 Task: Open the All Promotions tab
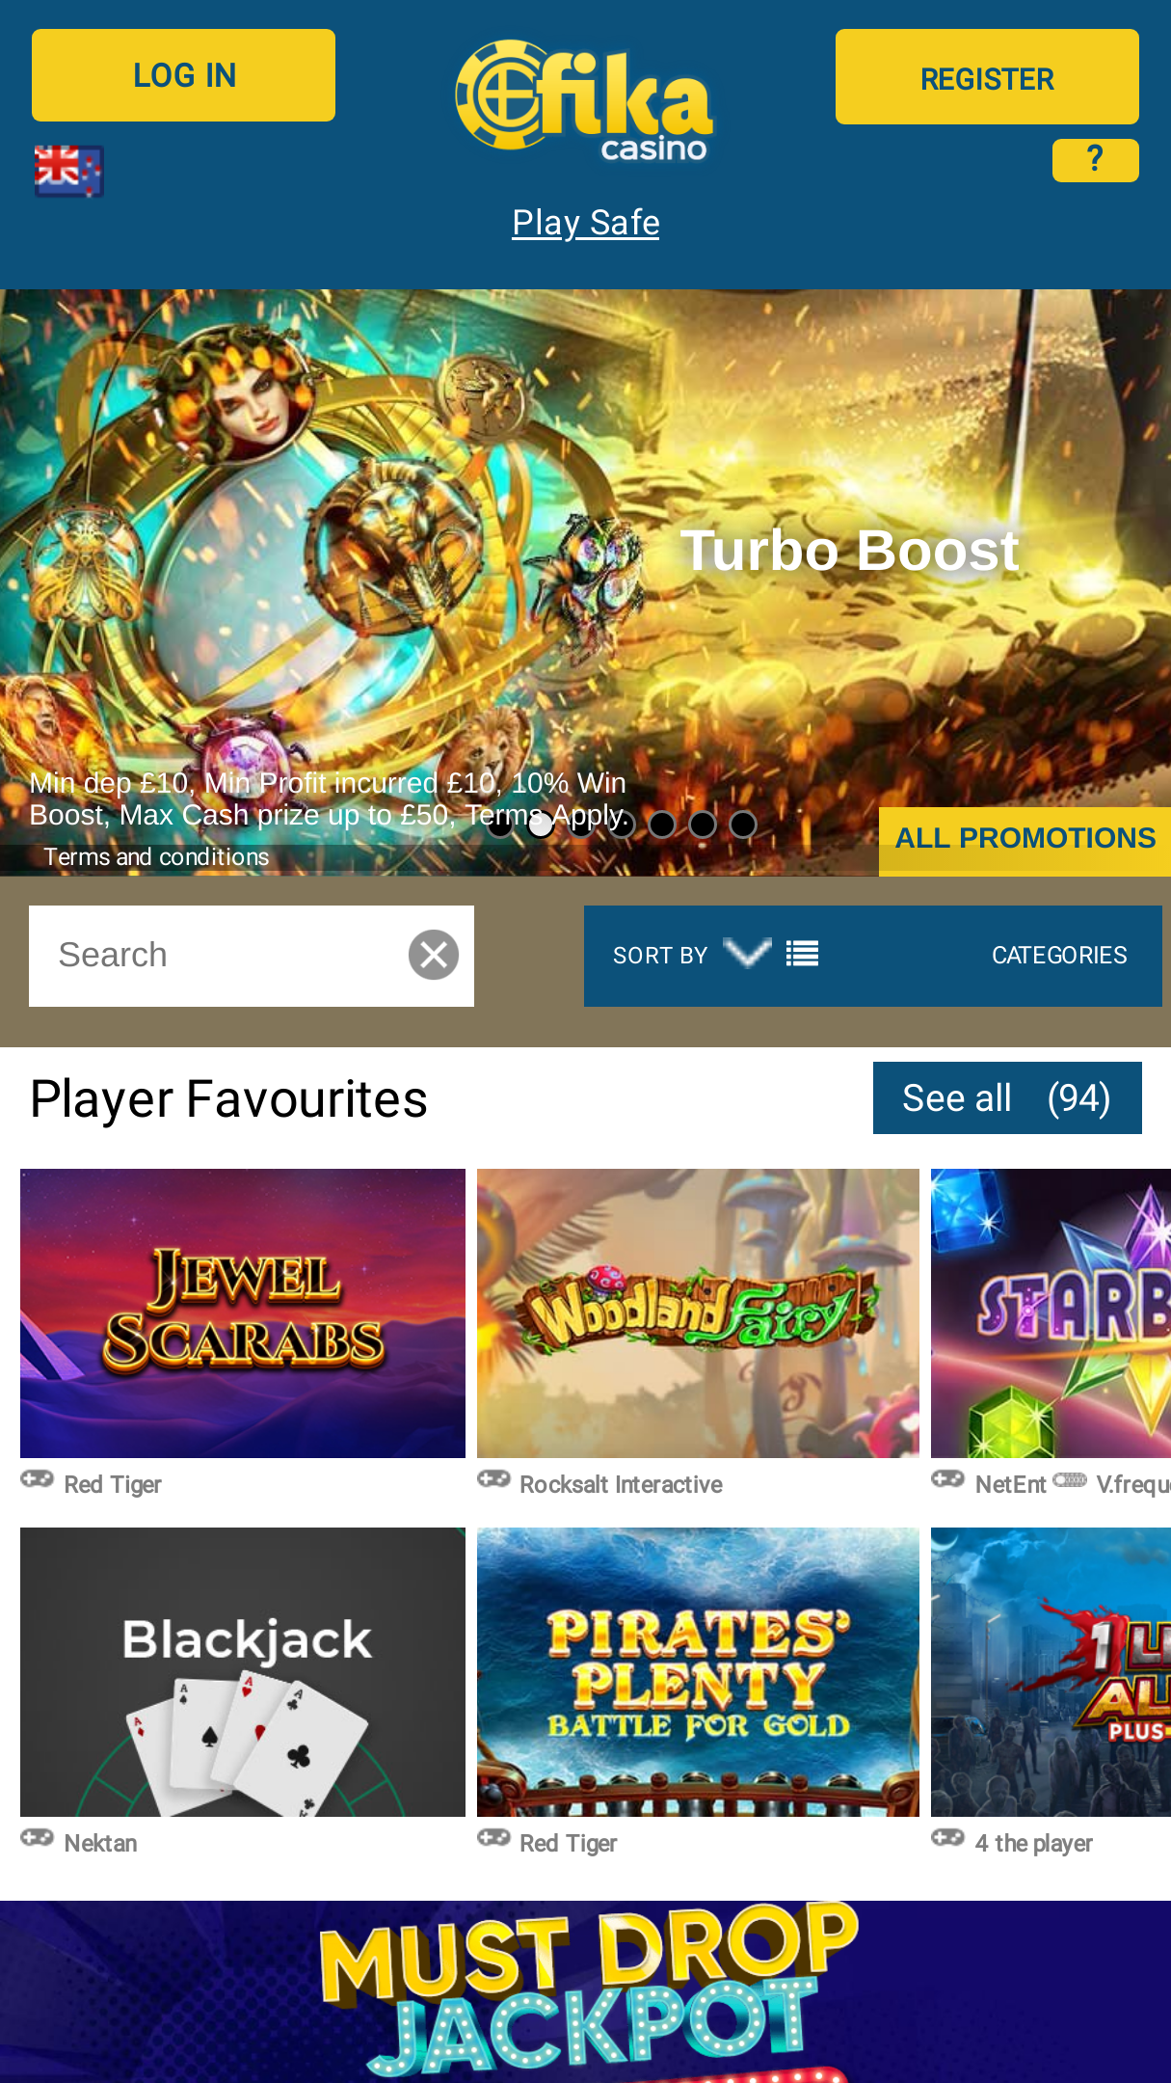[x=1025, y=838]
